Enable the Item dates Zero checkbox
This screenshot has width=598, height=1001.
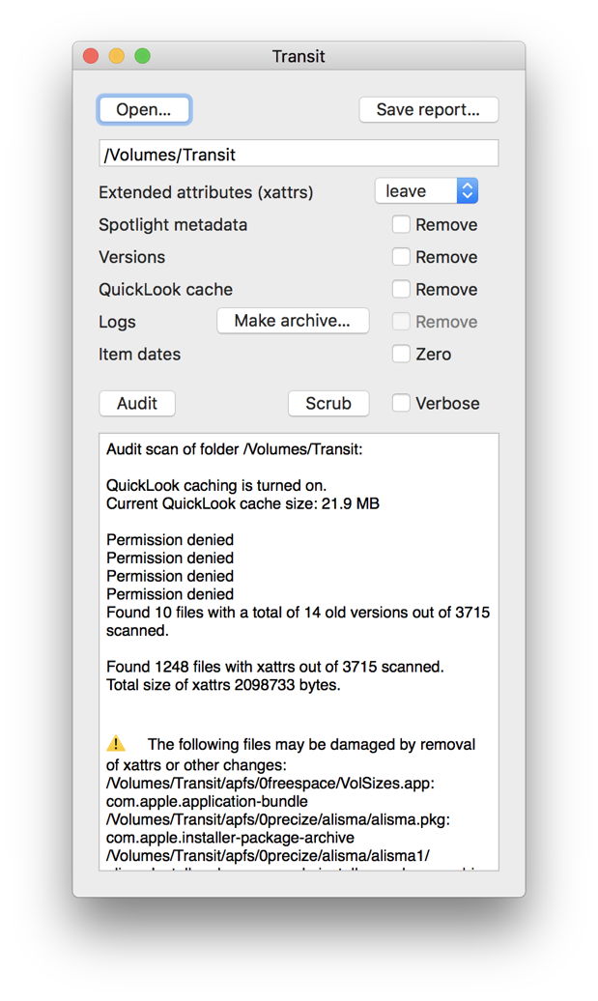pyautogui.click(x=401, y=355)
